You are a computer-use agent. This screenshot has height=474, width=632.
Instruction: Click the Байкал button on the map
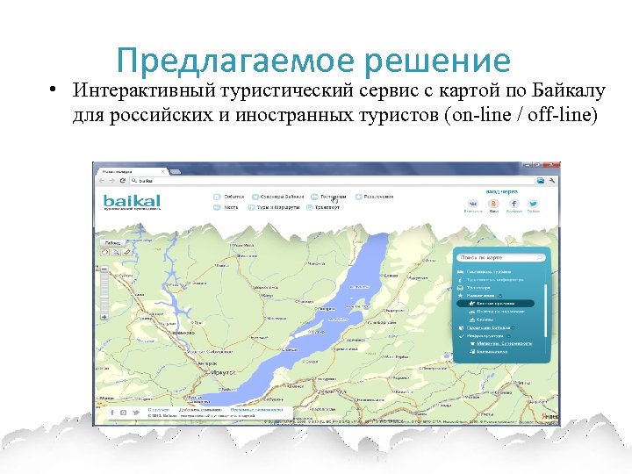pyautogui.click(x=113, y=243)
